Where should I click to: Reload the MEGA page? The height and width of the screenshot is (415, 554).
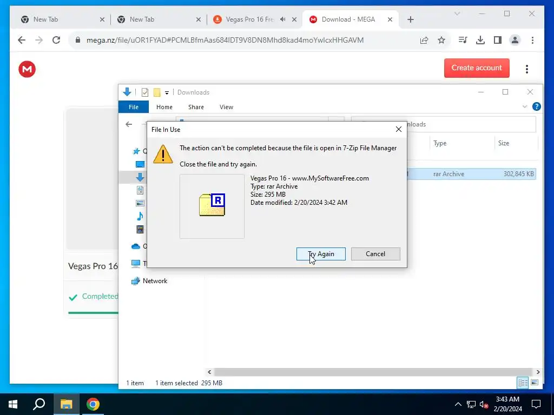(x=56, y=40)
